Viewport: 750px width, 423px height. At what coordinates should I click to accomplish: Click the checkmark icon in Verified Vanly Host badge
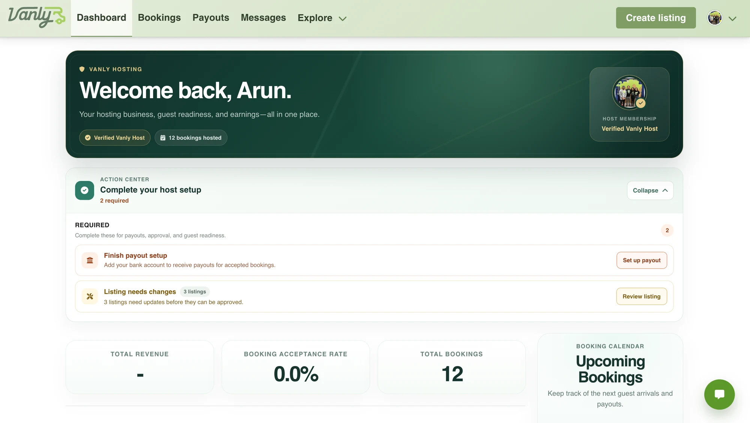88,138
